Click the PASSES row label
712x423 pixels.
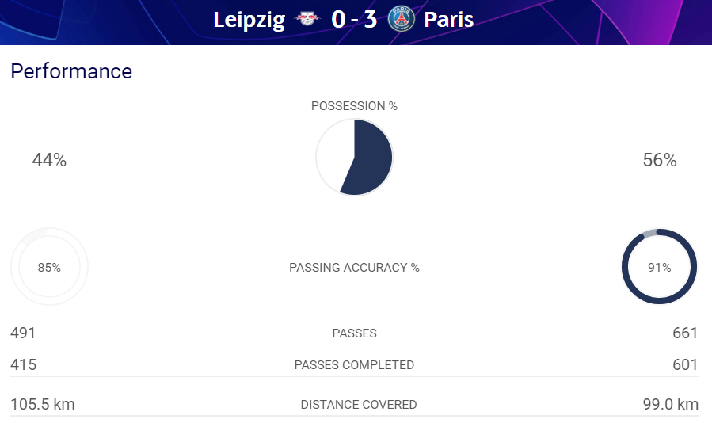click(354, 333)
